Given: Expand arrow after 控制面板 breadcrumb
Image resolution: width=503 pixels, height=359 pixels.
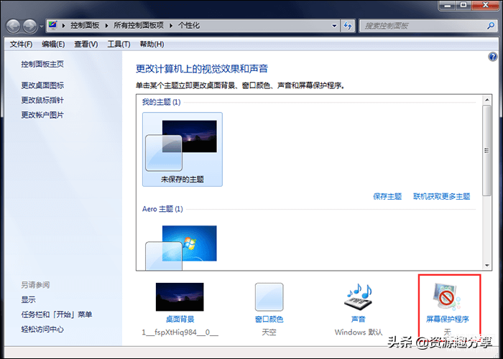Looking at the screenshot, I should tap(106, 26).
